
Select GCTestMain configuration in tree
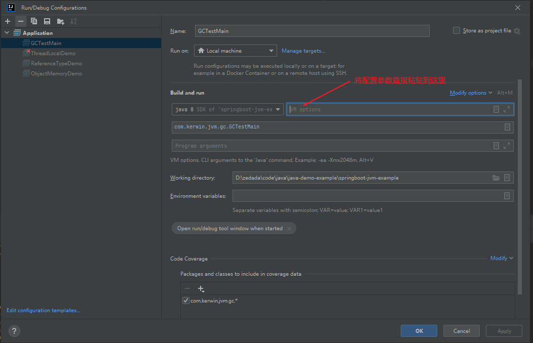coord(81,43)
